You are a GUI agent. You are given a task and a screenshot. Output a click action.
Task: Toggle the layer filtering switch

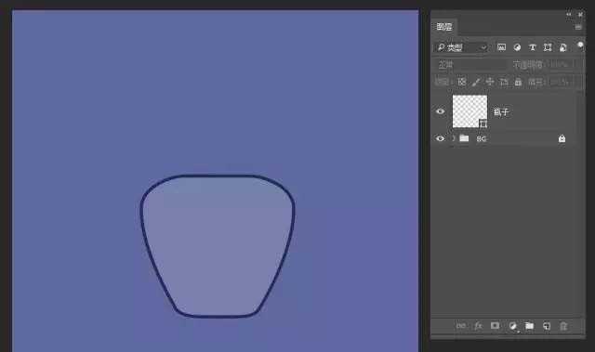coord(580,46)
